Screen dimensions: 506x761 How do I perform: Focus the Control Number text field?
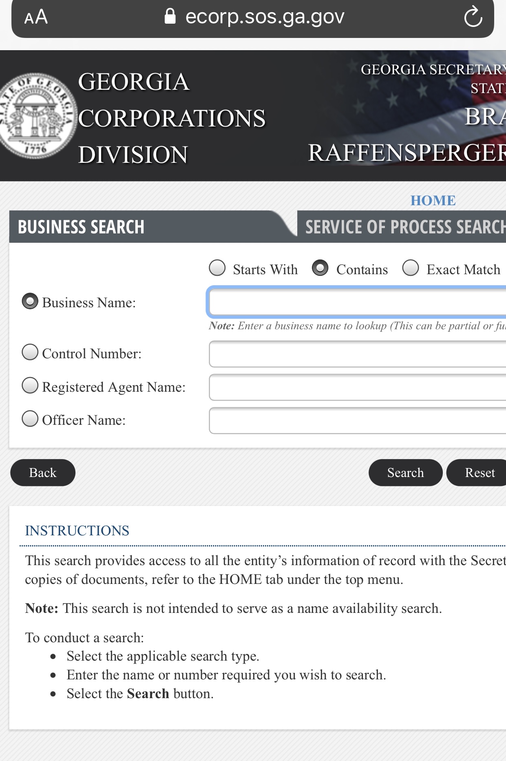pos(358,354)
